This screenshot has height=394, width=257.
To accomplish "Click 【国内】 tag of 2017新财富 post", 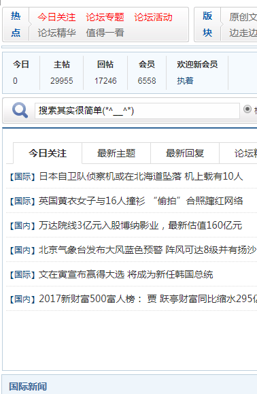I will point(22,299).
